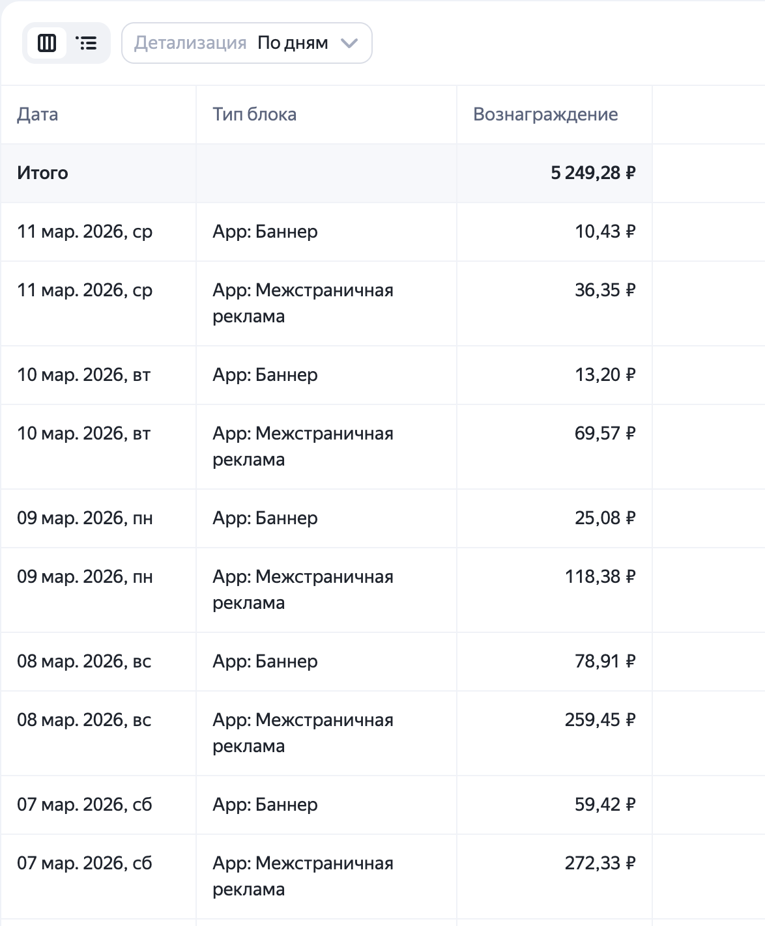Switch to table columns view icon
The height and width of the screenshot is (926, 765).
point(47,43)
